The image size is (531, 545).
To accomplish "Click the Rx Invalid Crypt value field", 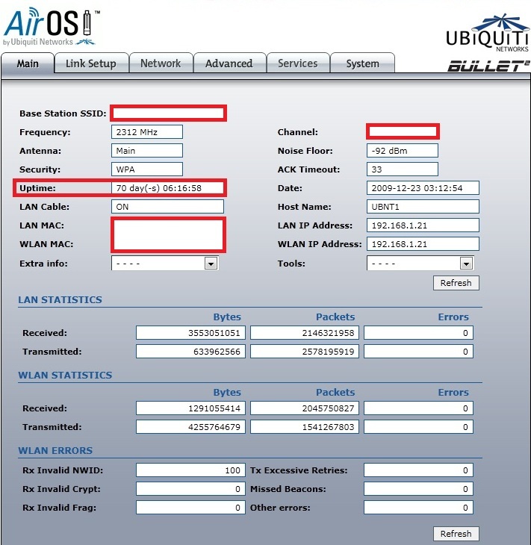I will point(190,489).
